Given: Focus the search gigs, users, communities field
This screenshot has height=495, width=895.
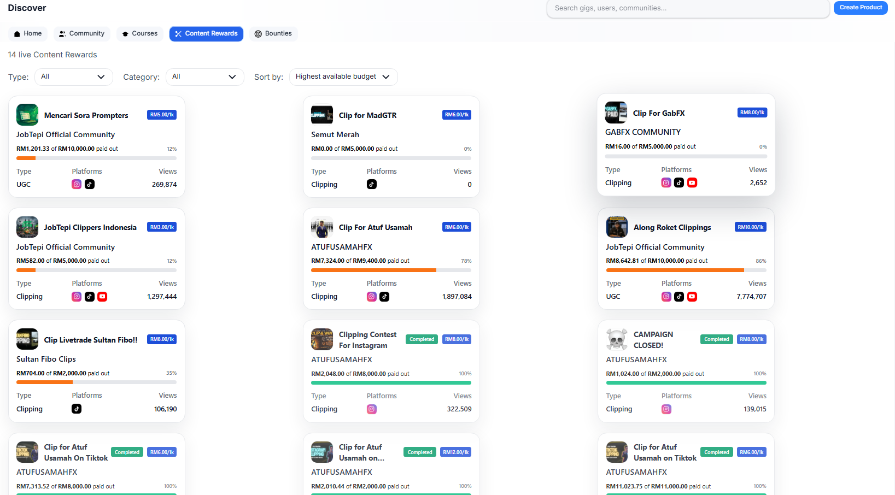Looking at the screenshot, I should coord(688,9).
